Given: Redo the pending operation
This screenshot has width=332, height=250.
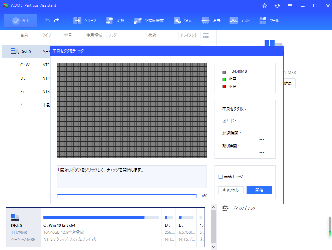Looking at the screenshot, I should [x=56, y=21].
